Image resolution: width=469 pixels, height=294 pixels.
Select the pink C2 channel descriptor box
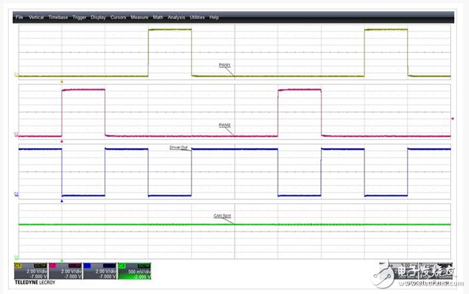(x=65, y=273)
